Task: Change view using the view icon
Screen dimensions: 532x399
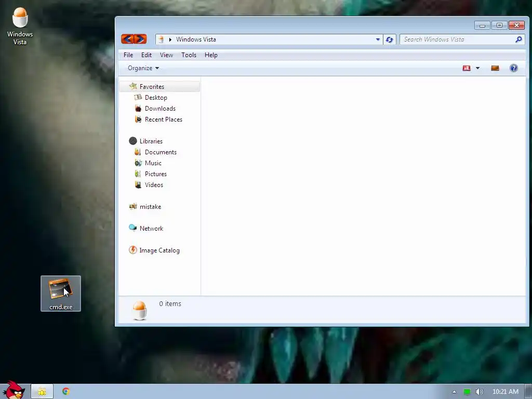Action: pos(467,68)
